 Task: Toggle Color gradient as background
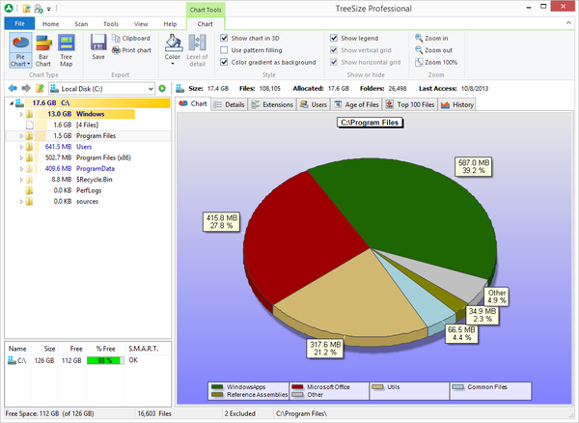point(224,62)
